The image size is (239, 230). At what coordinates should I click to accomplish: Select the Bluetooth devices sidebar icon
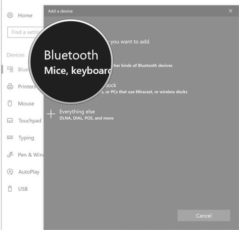tap(10, 69)
